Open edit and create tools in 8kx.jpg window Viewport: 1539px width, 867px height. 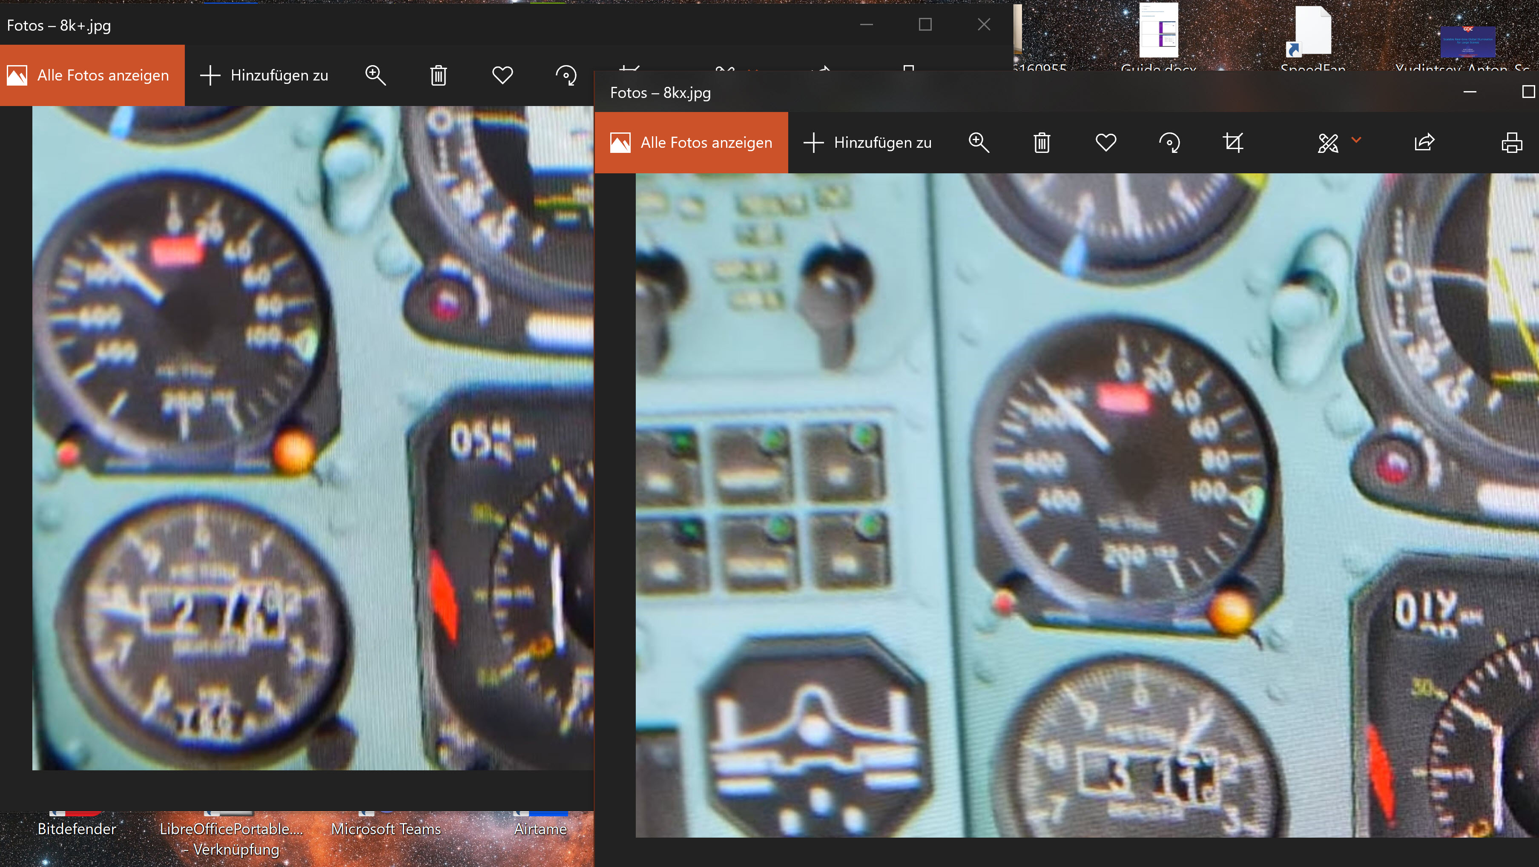point(1328,143)
